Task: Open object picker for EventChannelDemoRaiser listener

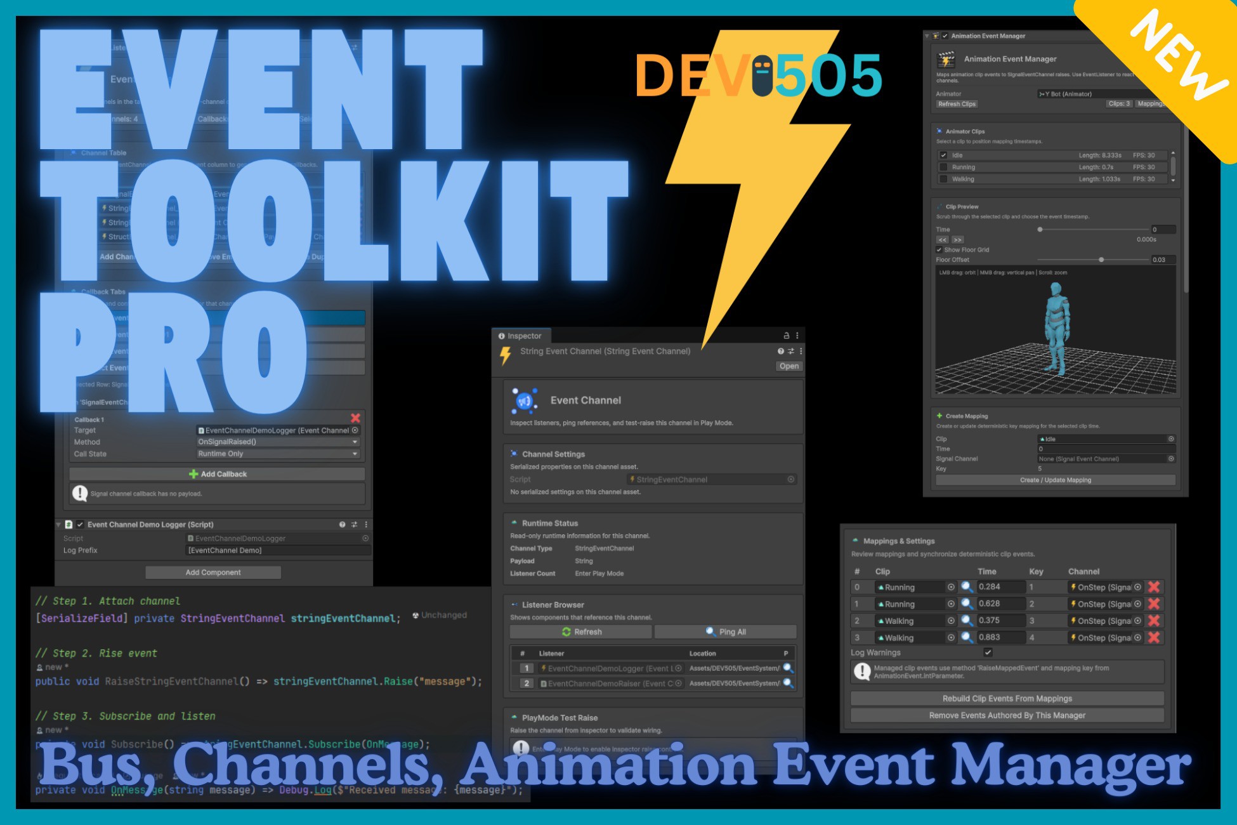Action: 678,683
